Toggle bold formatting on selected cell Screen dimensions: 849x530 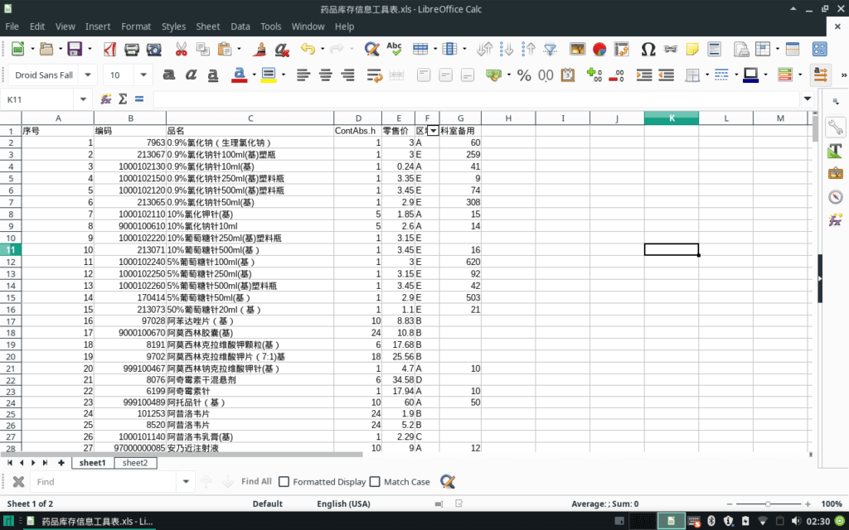tap(169, 75)
